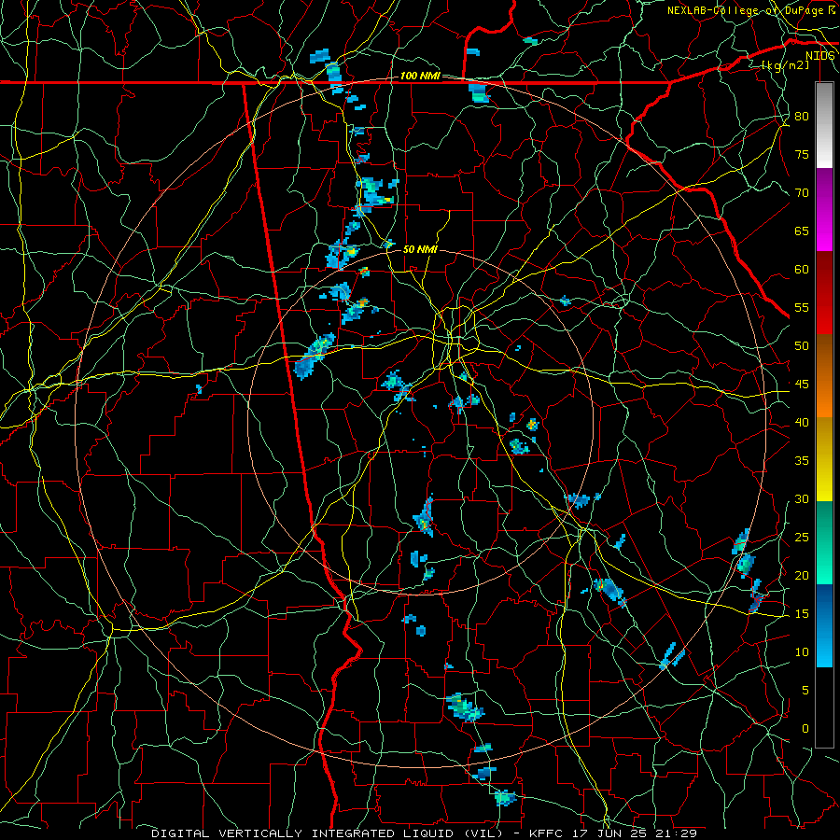840x840 pixels.
Task: Click the legend value 20
Action: click(x=802, y=575)
